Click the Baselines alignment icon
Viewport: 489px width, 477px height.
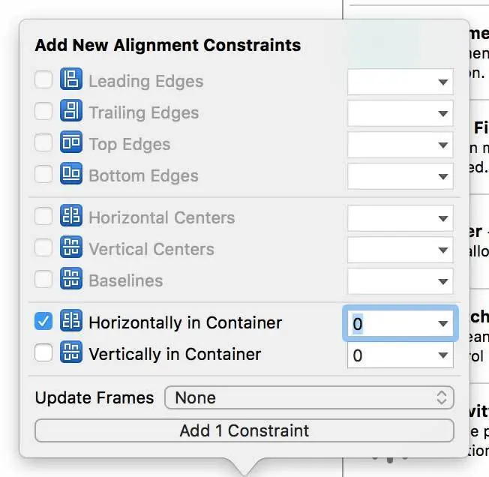coord(71,280)
